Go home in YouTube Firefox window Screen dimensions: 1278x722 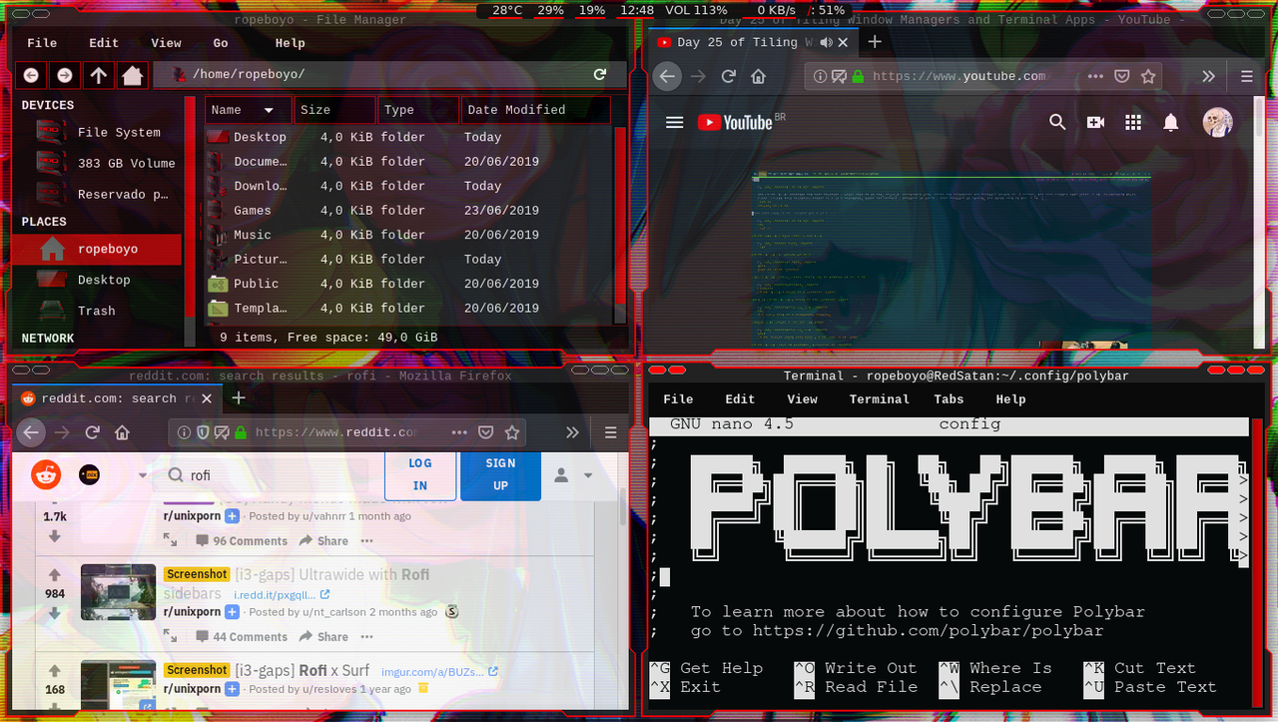[x=759, y=76]
